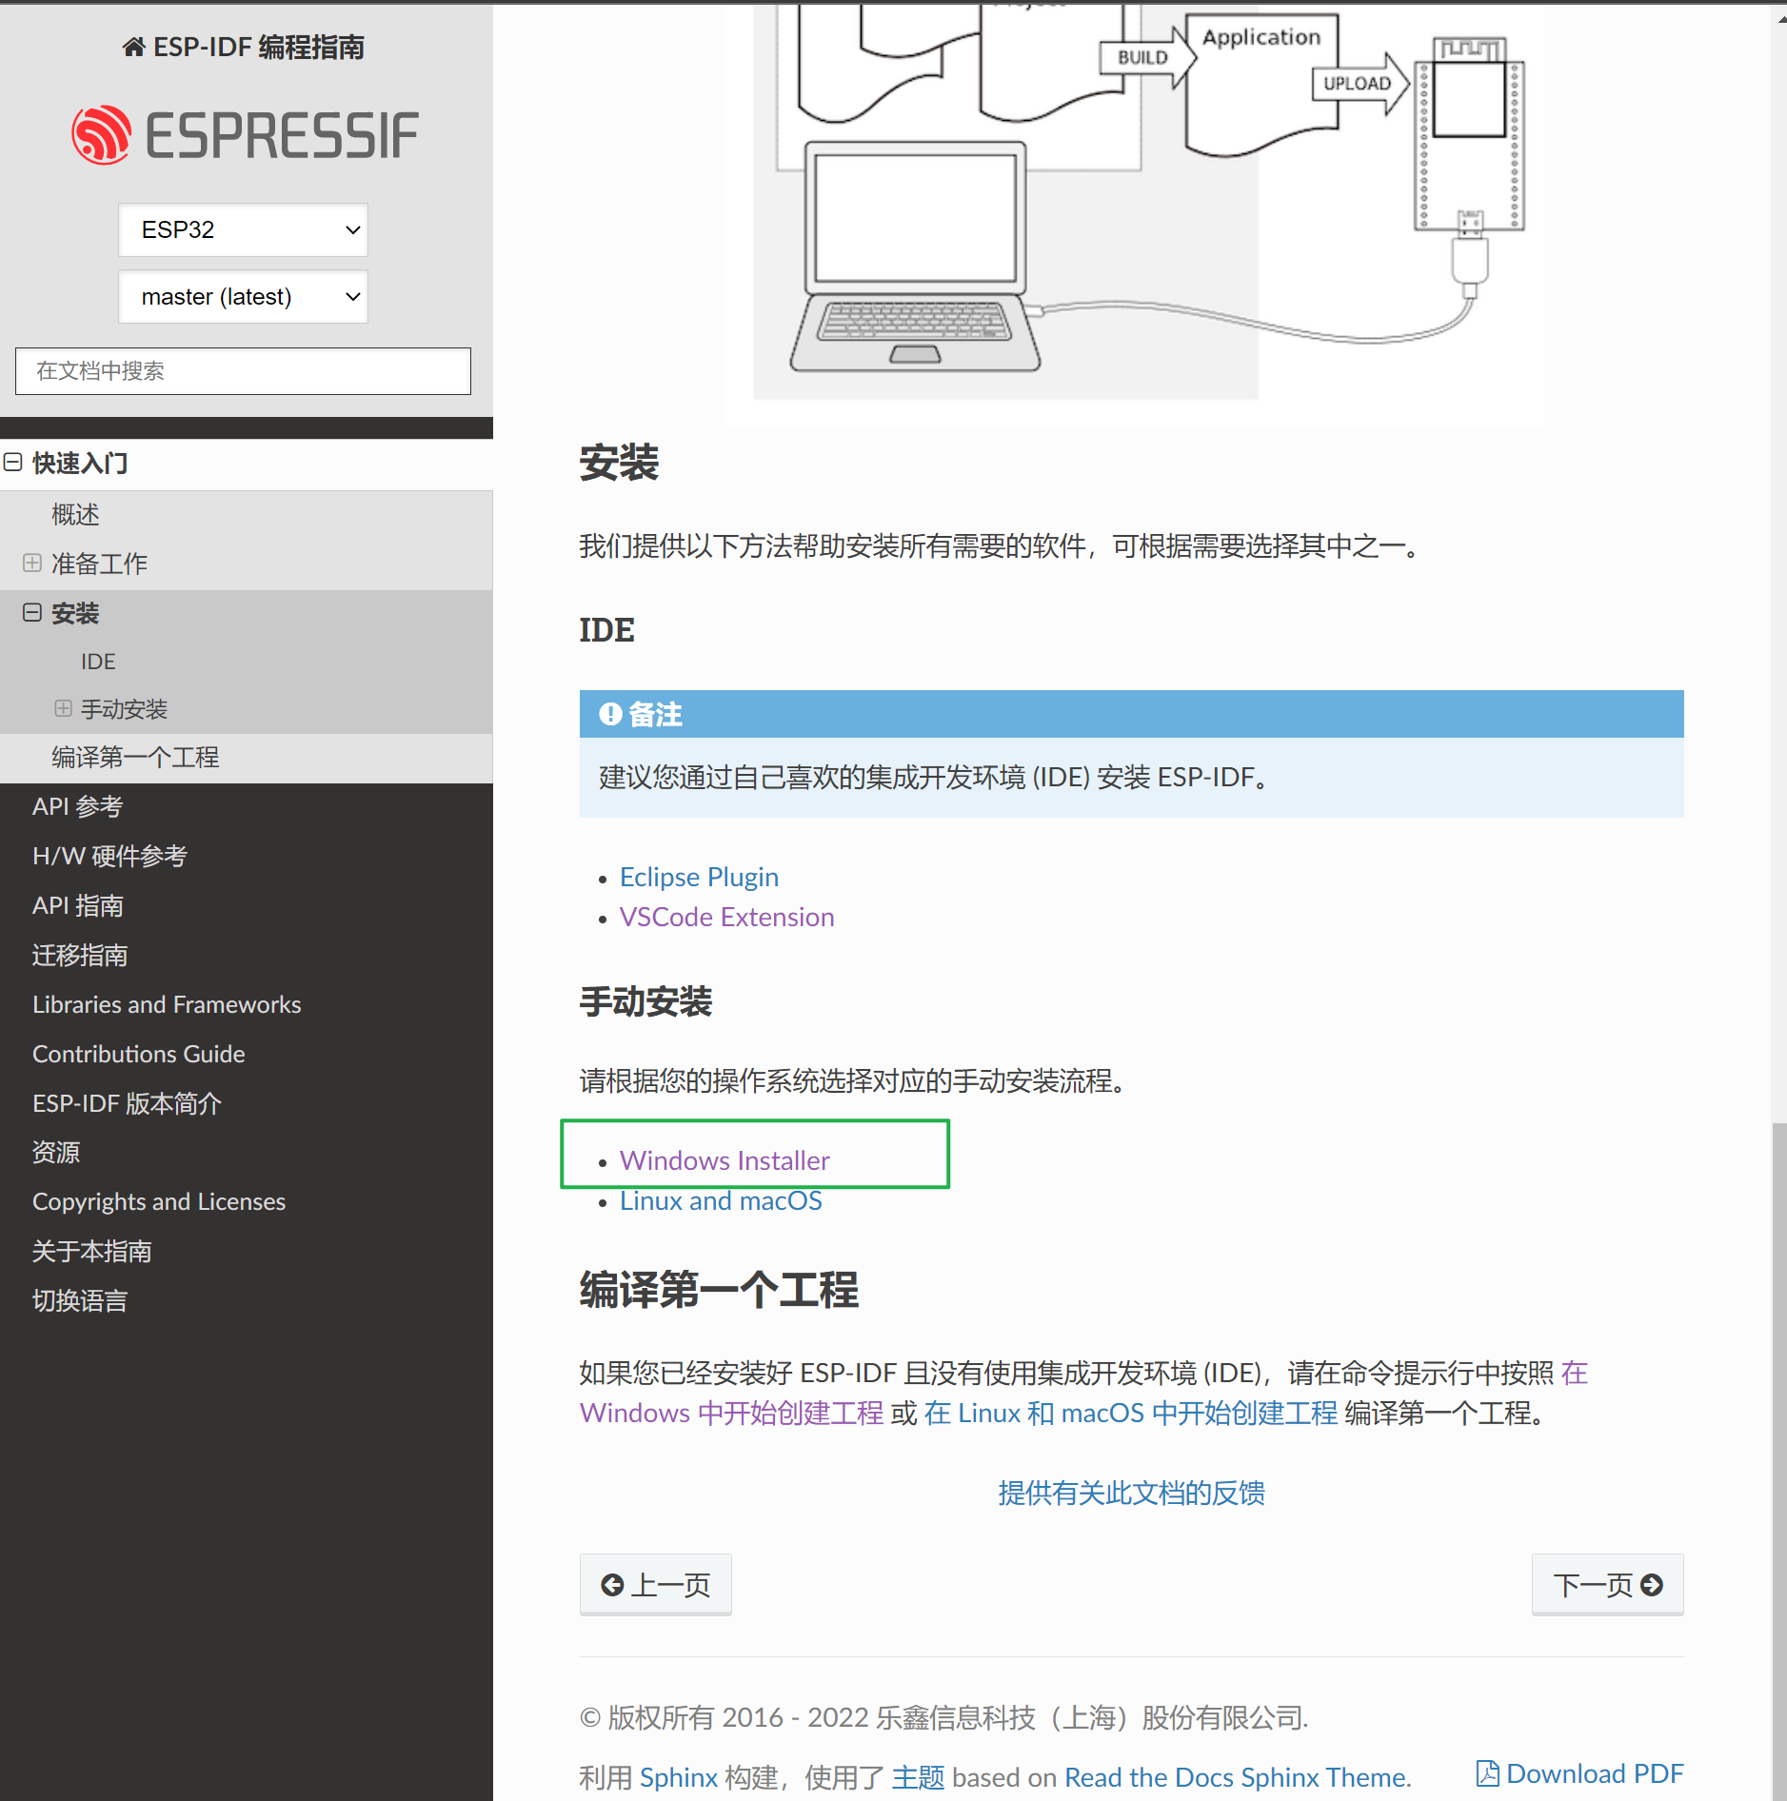Collapse the 安装 sidebar section

34,613
